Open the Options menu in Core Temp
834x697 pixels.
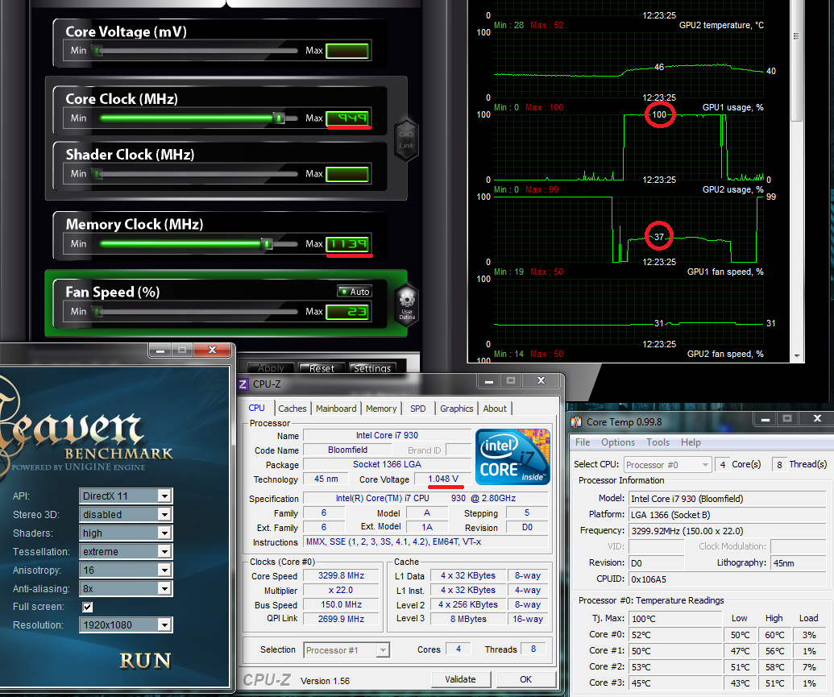click(x=618, y=442)
